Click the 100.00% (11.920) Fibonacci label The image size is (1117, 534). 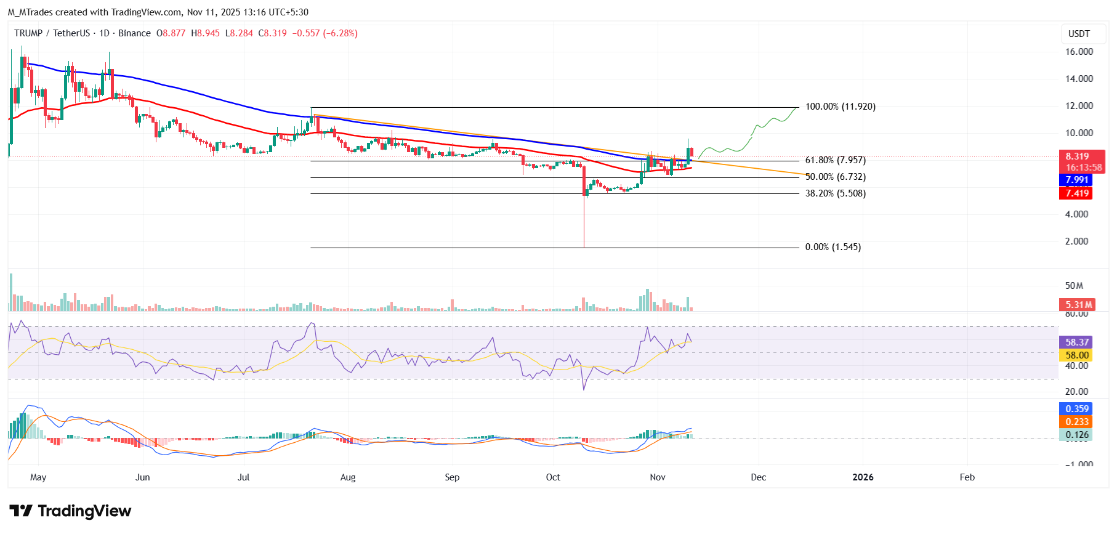point(840,107)
